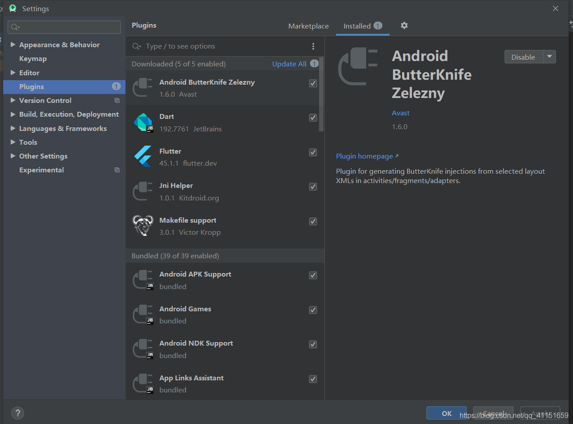Expand Build, Execution, Deployment arrow
Viewport: 573px width, 424px height.
pyautogui.click(x=13, y=114)
